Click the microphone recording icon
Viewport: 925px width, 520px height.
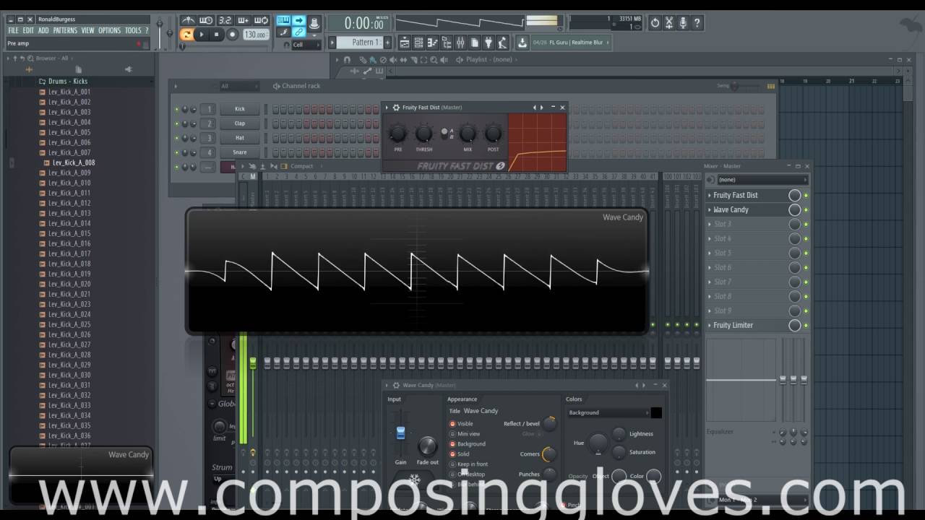[x=683, y=22]
